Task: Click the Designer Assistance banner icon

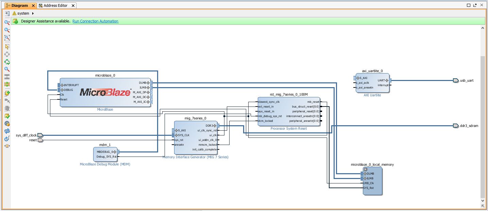Action: [x=16, y=21]
